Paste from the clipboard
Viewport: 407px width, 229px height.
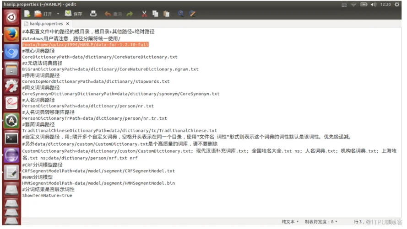[x=166, y=14]
